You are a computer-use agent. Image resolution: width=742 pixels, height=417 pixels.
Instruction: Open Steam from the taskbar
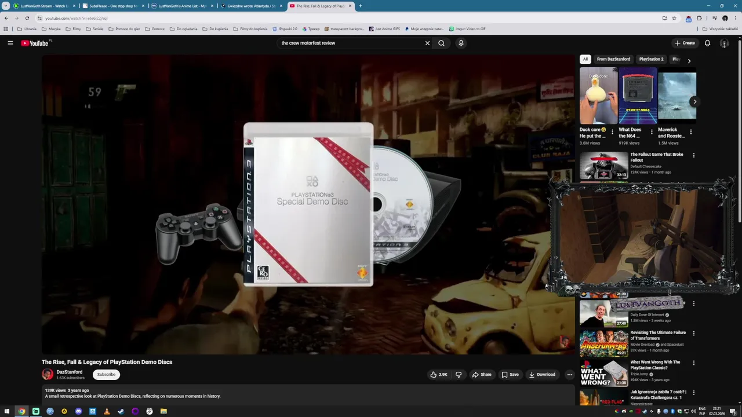(x=121, y=411)
